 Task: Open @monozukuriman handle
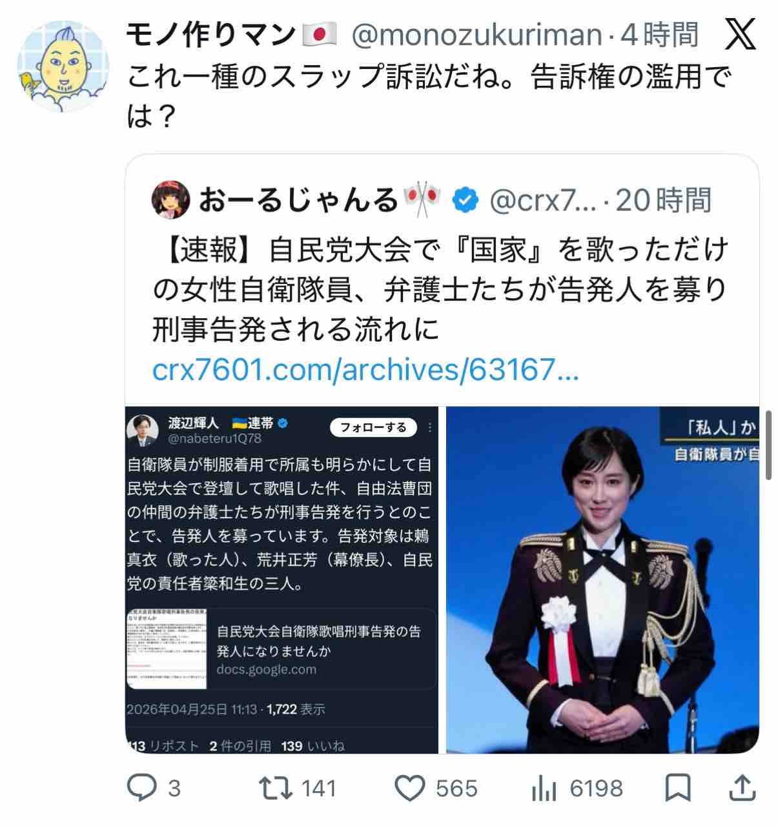coord(476,35)
